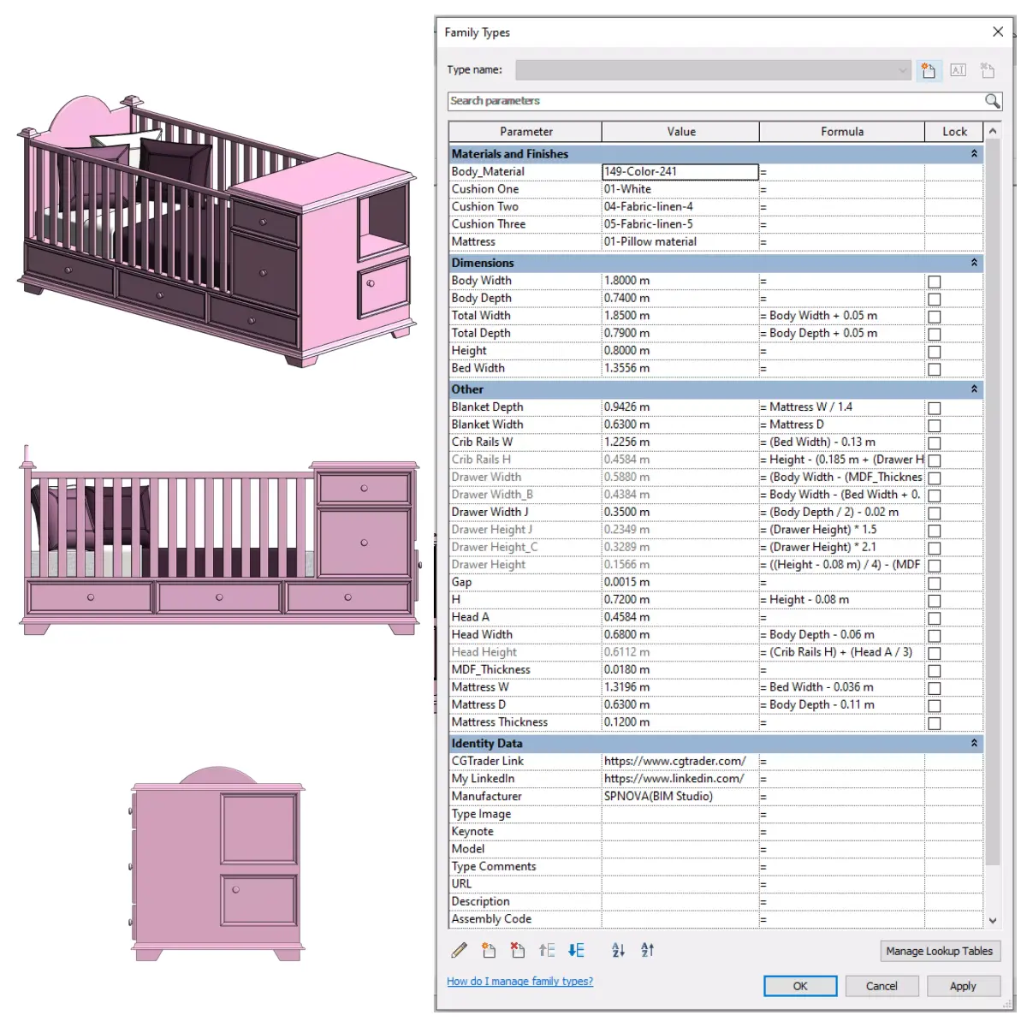Select the Blanket Depth formula Mattress W / 1.4
This screenshot has width=1027, height=1027.
tap(841, 407)
